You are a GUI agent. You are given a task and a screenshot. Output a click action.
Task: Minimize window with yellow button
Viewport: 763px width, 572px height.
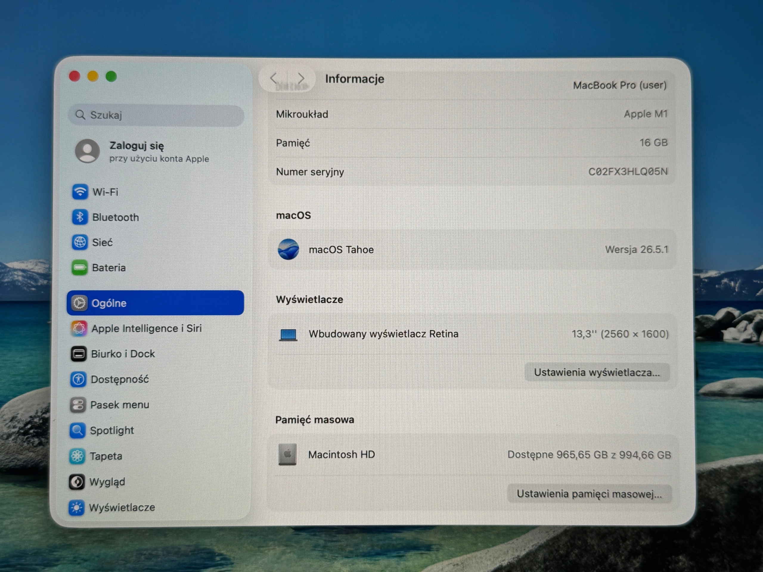tap(93, 76)
